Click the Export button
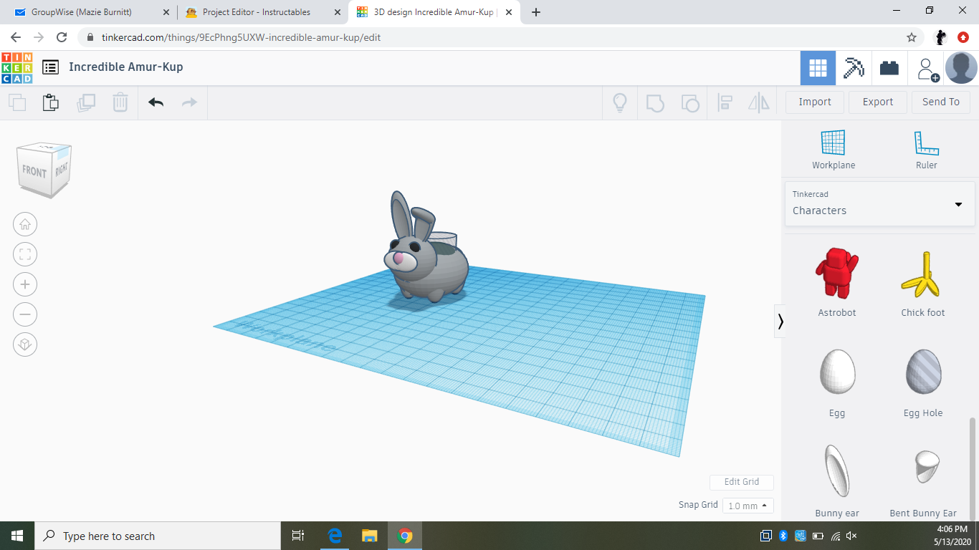 877,102
